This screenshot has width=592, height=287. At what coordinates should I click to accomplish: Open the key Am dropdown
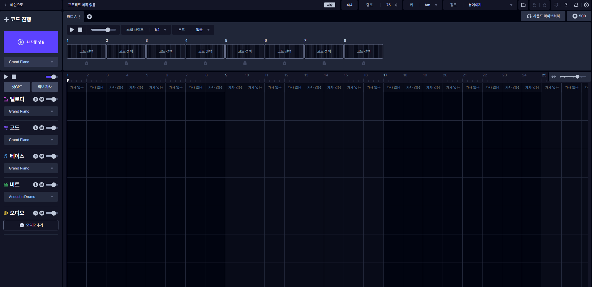431,5
